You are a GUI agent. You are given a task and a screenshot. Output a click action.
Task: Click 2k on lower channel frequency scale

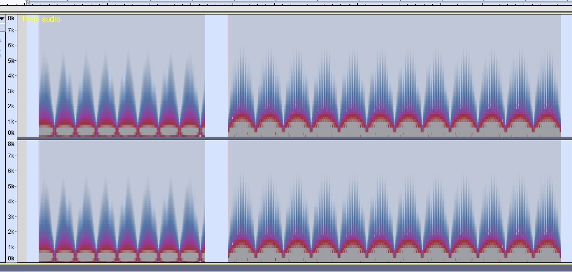click(x=11, y=232)
